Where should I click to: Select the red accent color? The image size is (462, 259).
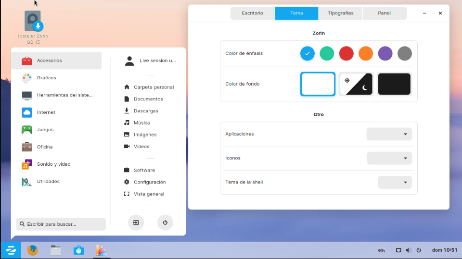tap(346, 53)
